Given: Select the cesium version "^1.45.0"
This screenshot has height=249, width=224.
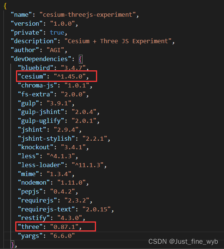Looking at the screenshot, I should [x=70, y=77].
